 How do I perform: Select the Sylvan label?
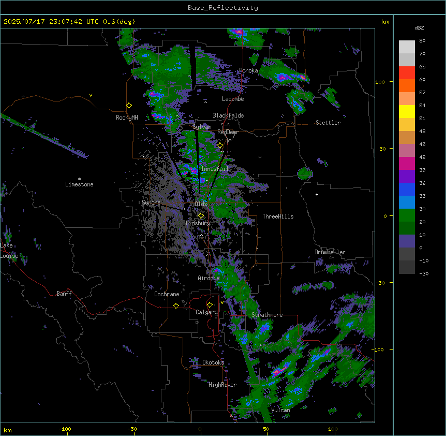pos(202,127)
